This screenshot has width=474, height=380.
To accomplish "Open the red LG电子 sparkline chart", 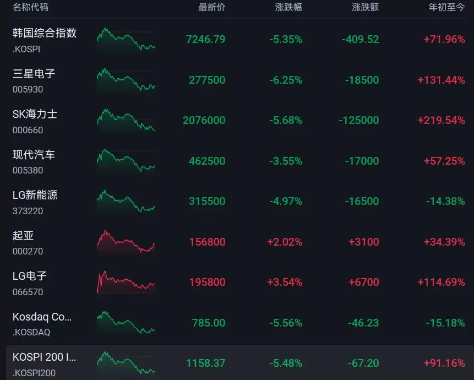I will click(x=126, y=283).
